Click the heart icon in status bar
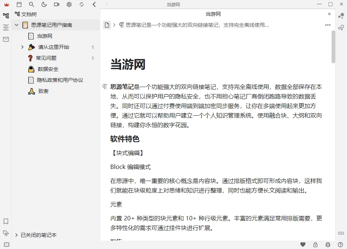Viewport: 347px width, 249px height. point(303,244)
